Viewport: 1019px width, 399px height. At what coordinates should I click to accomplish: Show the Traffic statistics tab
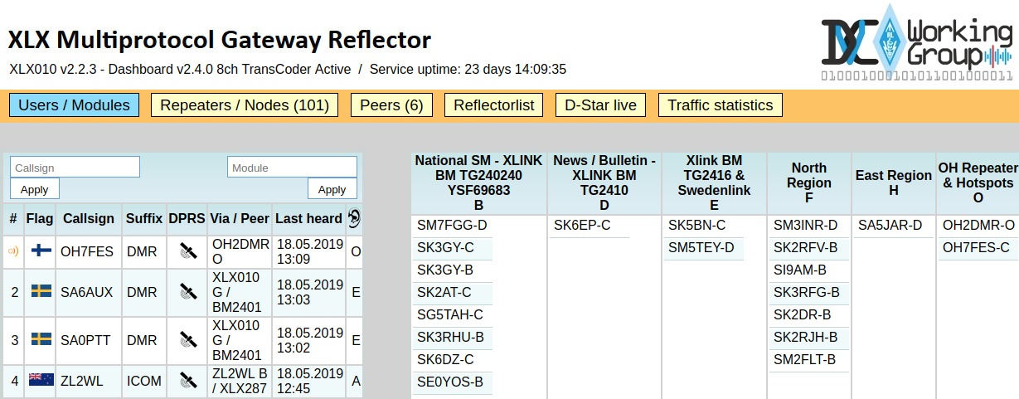[720, 105]
